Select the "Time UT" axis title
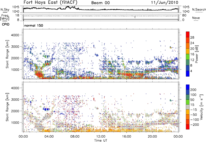Viewport: 206px width, 142px height. click(101, 140)
